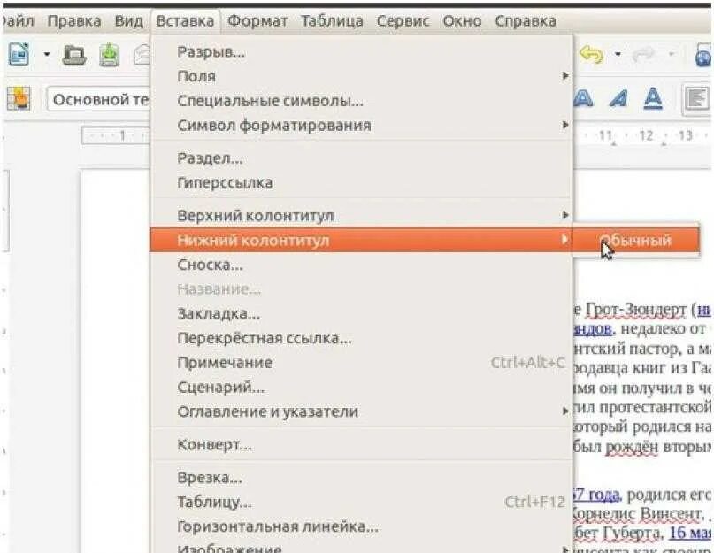Click the align left paragraph icon
The height and width of the screenshot is (553, 714).
coord(696,98)
